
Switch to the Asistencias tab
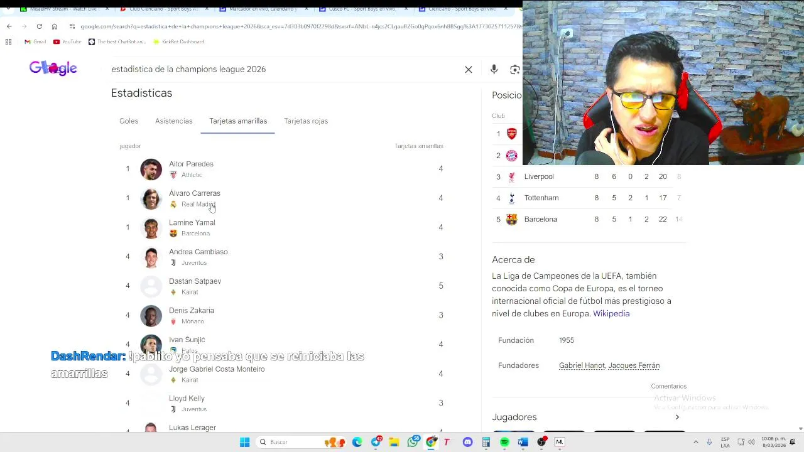coord(174,121)
